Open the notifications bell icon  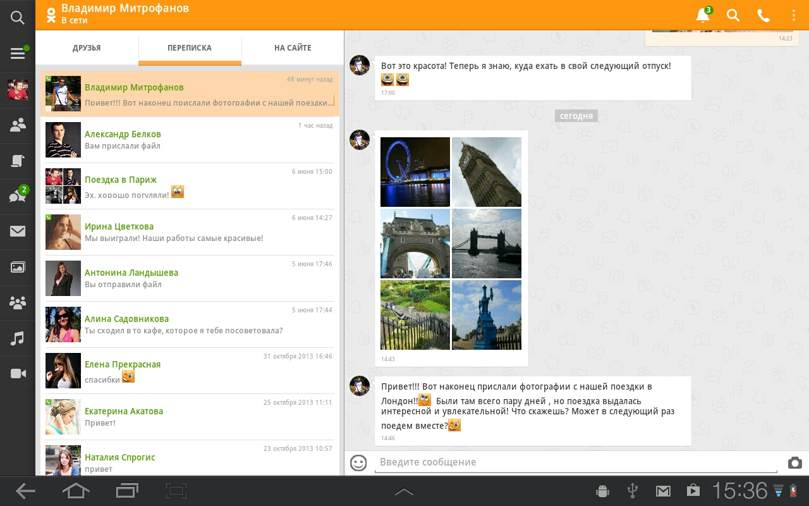(x=703, y=15)
